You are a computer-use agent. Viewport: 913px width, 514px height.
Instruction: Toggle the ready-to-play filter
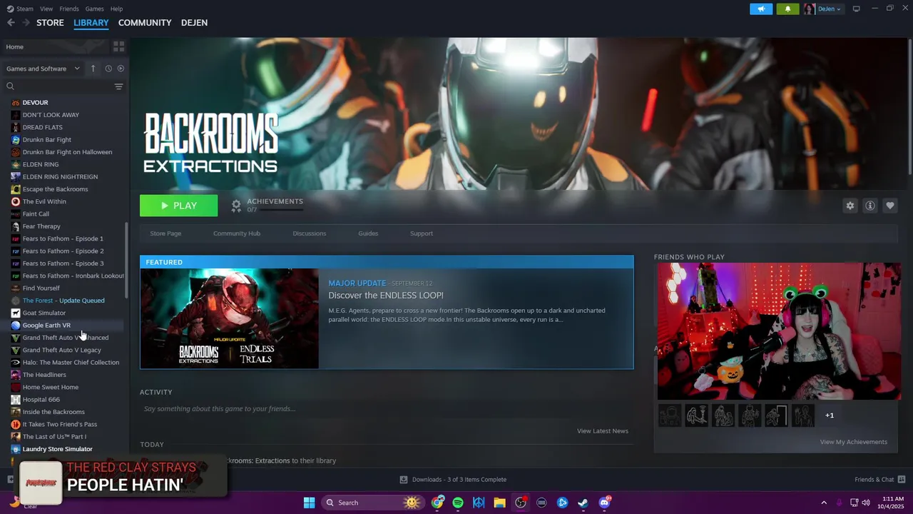(x=121, y=69)
